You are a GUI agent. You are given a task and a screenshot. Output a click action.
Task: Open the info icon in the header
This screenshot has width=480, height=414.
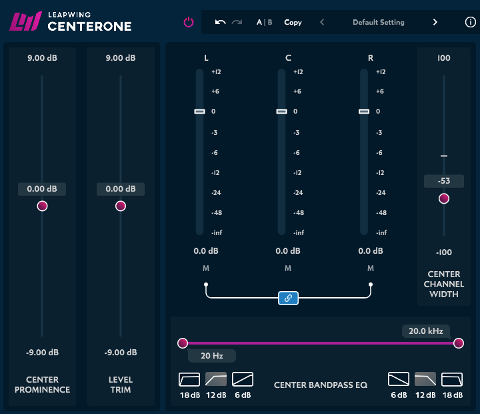point(470,22)
